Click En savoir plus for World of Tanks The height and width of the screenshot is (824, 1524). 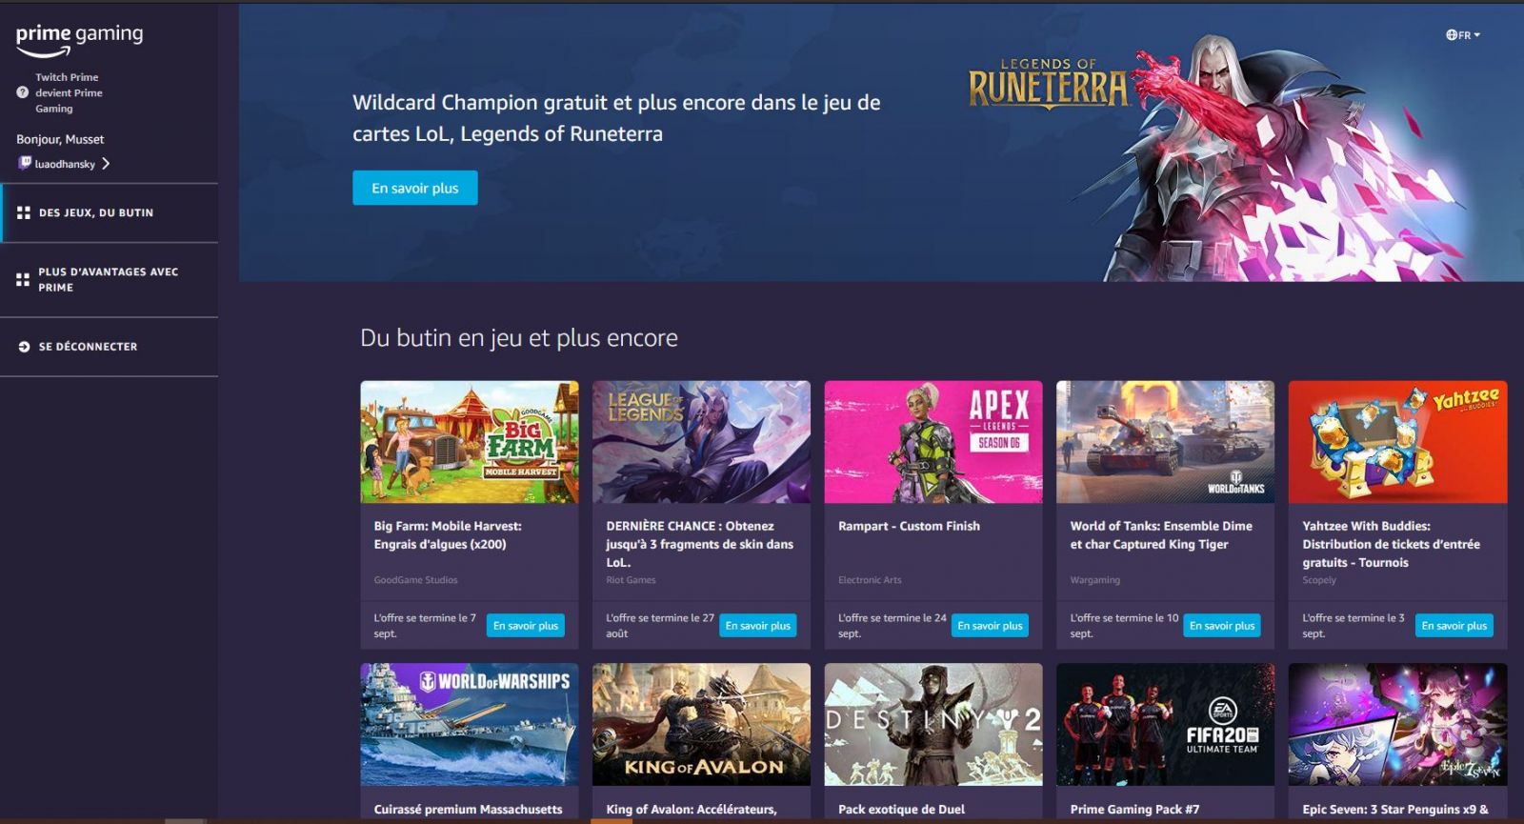[1222, 626]
